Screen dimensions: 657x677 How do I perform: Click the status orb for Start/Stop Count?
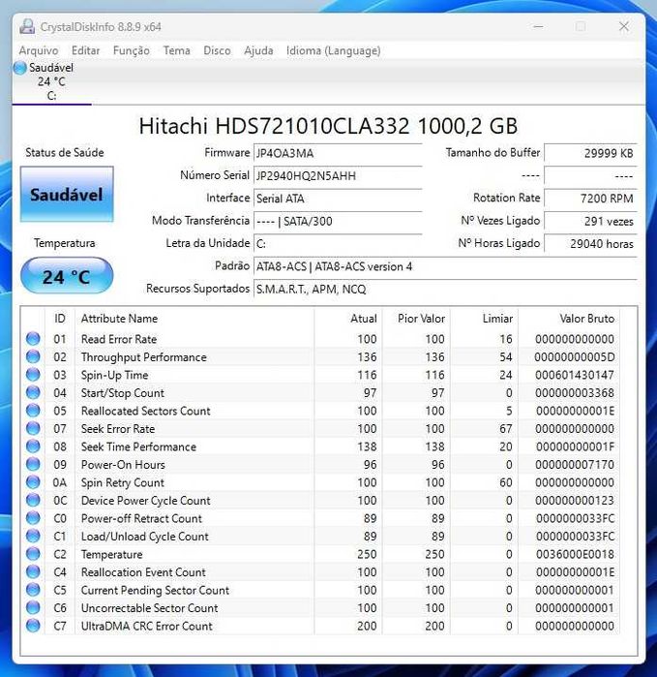33,392
